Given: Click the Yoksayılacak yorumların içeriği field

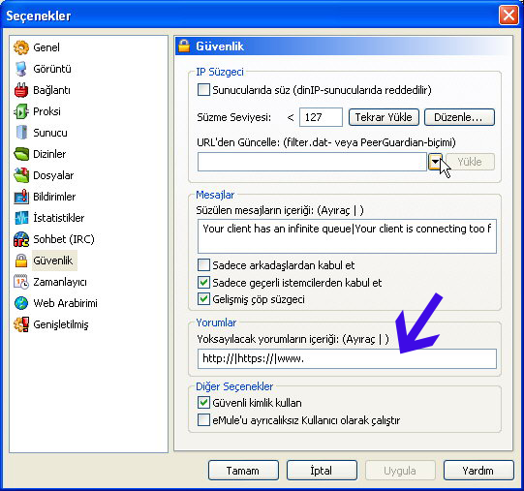Looking at the screenshot, I should coord(347,359).
